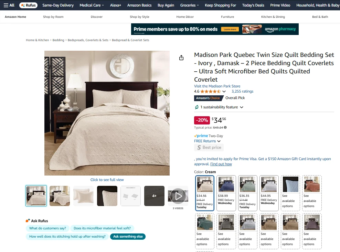The image size is (340, 252).
Task: Click the typical price info icon
Action: coord(225,128)
